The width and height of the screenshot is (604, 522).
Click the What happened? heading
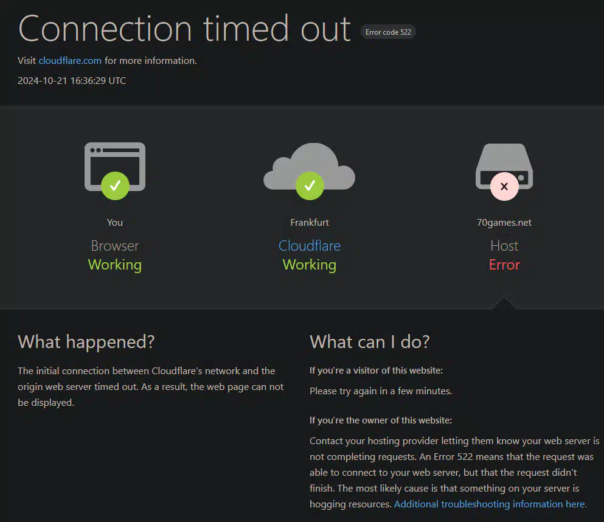tap(86, 342)
